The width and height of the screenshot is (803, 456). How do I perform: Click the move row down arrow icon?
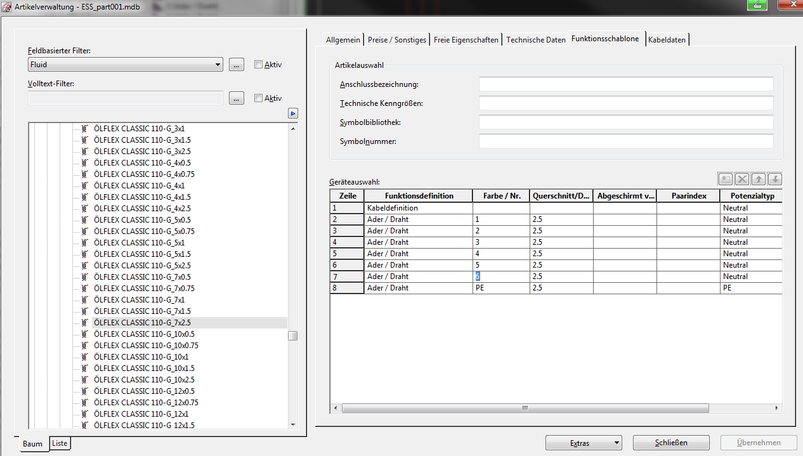click(x=775, y=179)
